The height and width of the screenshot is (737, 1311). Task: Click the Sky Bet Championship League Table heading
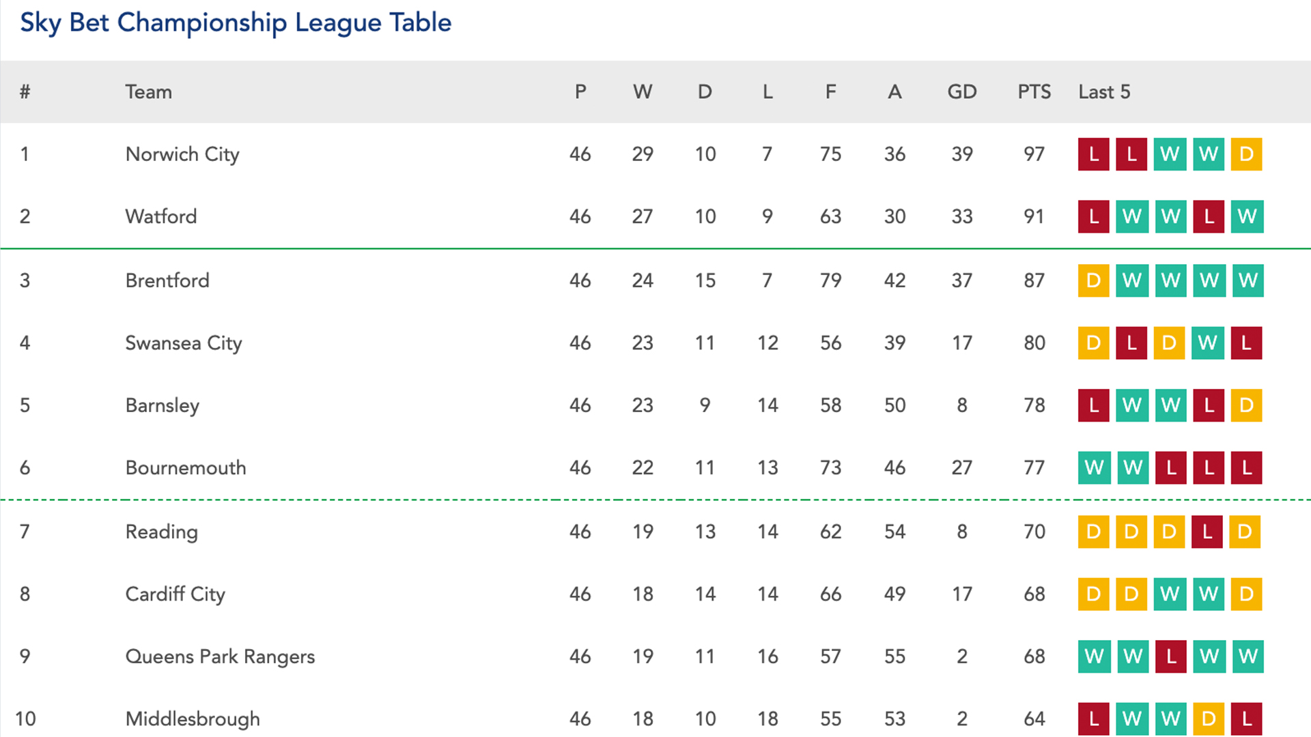point(236,23)
